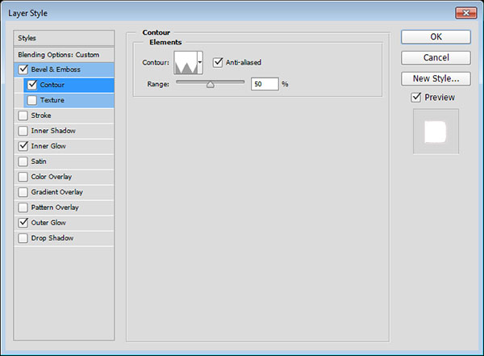
Task: Open the contour picker dropdown arrow
Action: point(200,62)
